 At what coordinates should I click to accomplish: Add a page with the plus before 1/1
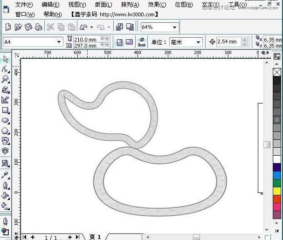click(33, 237)
